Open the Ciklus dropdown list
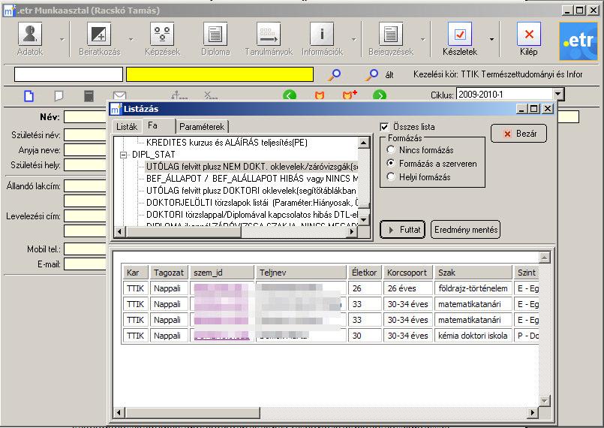604x428 pixels. coord(558,94)
